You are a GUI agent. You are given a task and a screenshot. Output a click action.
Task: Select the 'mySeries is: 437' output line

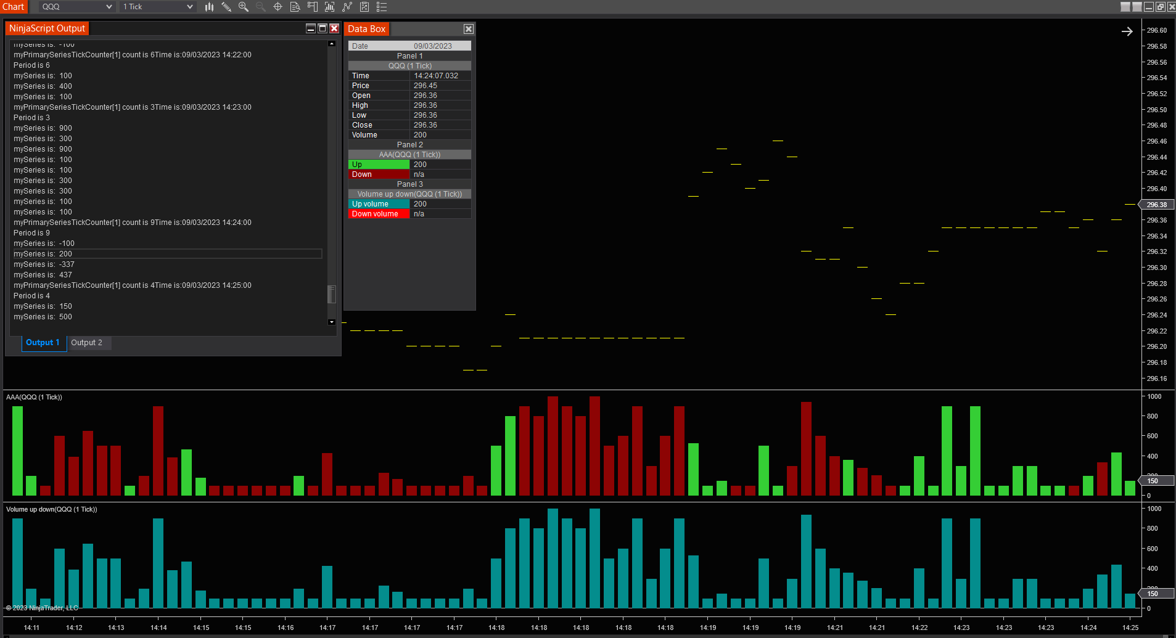tap(43, 275)
